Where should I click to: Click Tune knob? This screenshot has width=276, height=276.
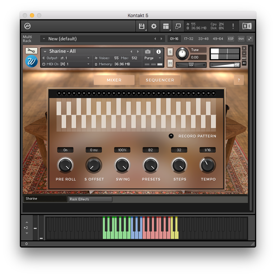pyautogui.click(x=182, y=53)
